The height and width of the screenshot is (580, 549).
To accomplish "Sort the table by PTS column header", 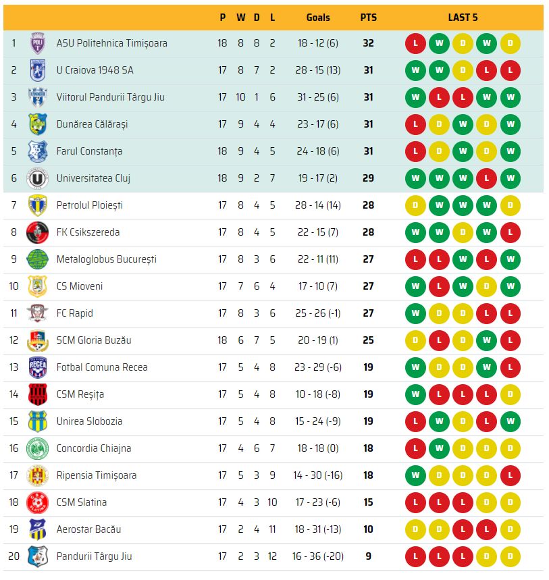I will click(x=368, y=18).
